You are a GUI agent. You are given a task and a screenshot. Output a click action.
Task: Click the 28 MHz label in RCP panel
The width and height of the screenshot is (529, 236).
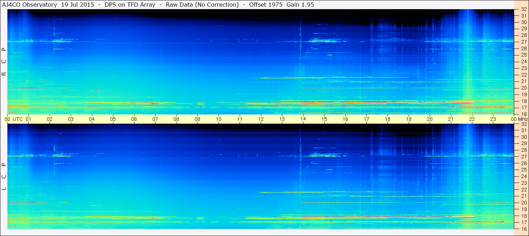(x=523, y=35)
